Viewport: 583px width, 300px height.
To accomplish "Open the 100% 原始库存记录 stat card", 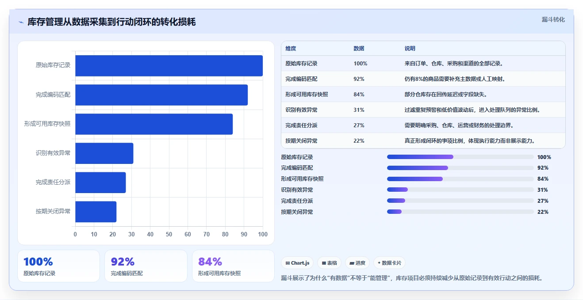I will (58, 266).
